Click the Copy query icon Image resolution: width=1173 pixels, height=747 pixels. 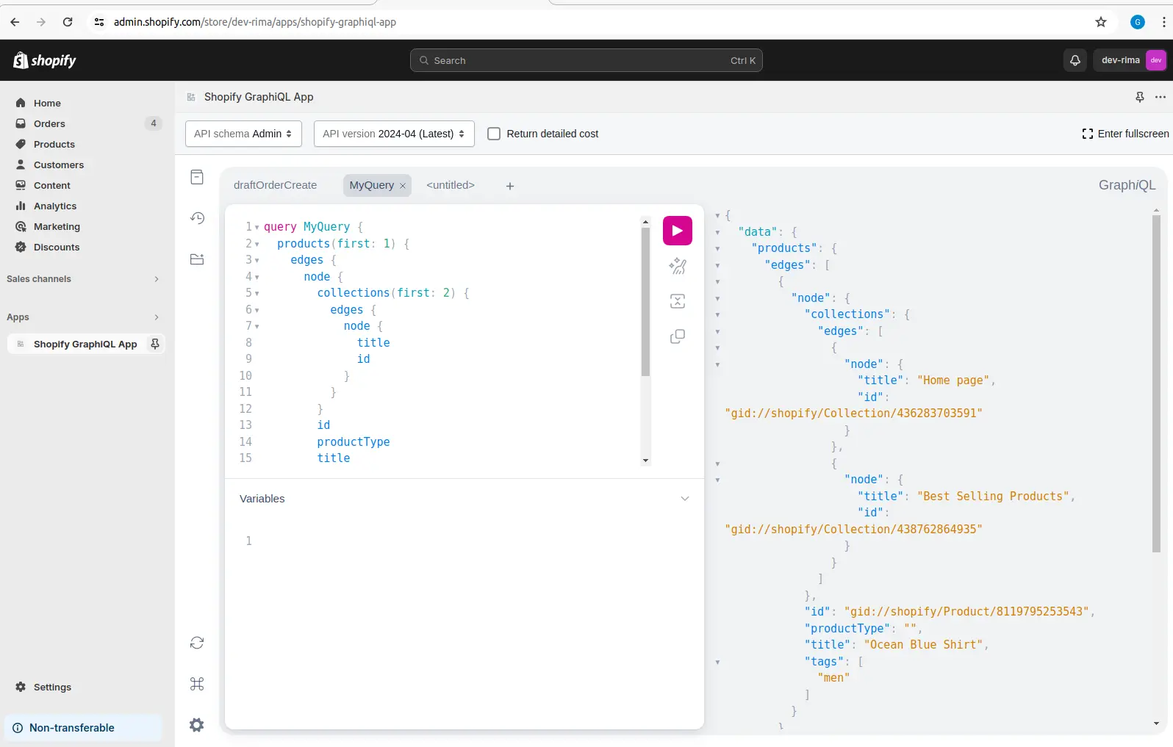click(x=677, y=336)
